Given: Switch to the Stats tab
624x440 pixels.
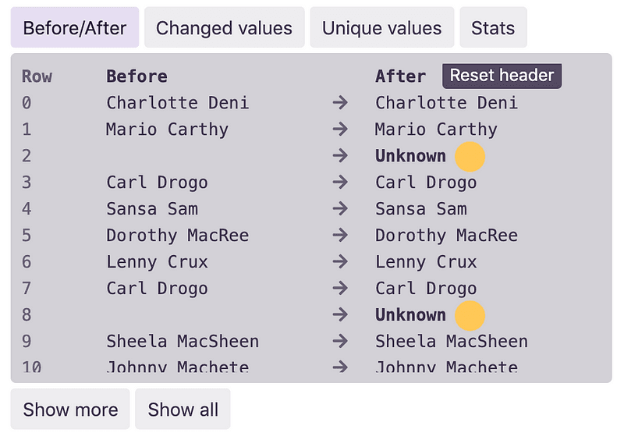Looking at the screenshot, I should [494, 27].
